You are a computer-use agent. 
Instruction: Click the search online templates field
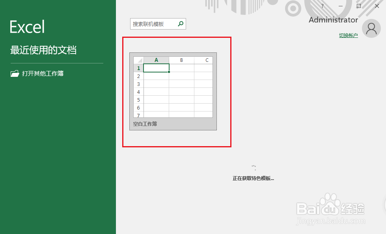coord(158,24)
